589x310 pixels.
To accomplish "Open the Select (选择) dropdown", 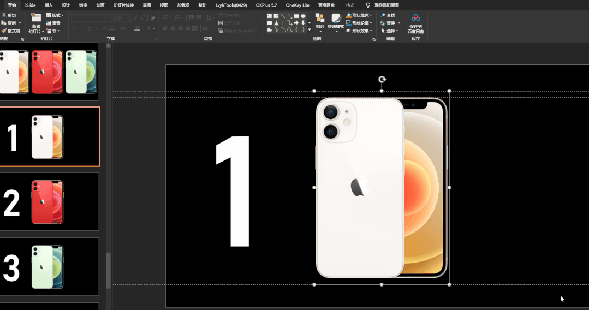I will click(390, 31).
